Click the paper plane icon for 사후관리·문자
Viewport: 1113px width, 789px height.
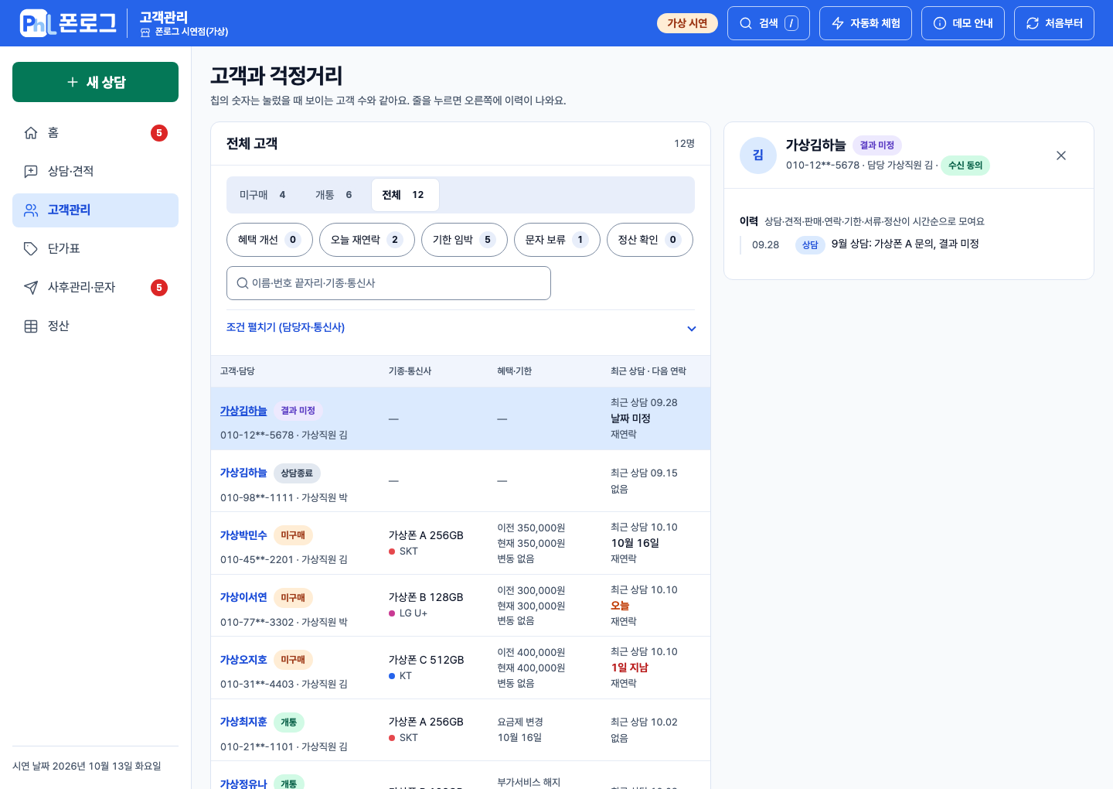[x=31, y=288]
